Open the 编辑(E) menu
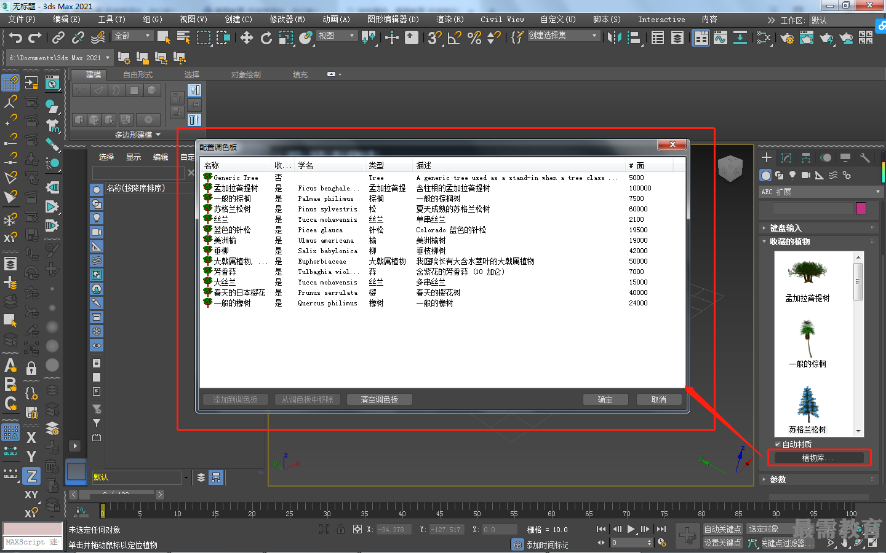The width and height of the screenshot is (886, 553). 67,20
